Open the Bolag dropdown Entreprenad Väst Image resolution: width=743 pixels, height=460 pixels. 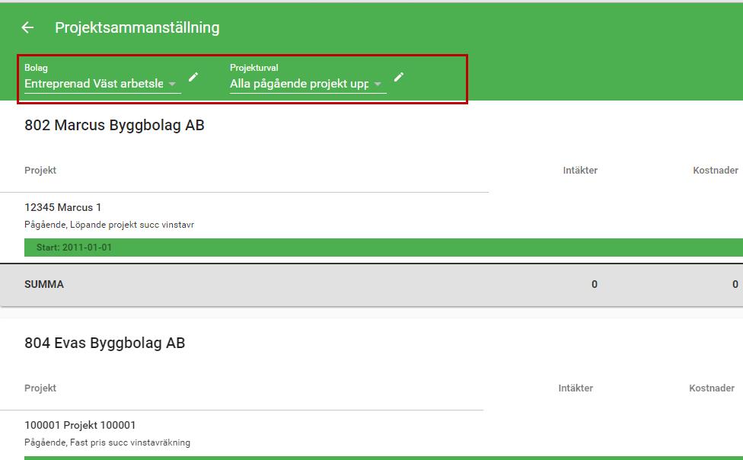pos(102,84)
